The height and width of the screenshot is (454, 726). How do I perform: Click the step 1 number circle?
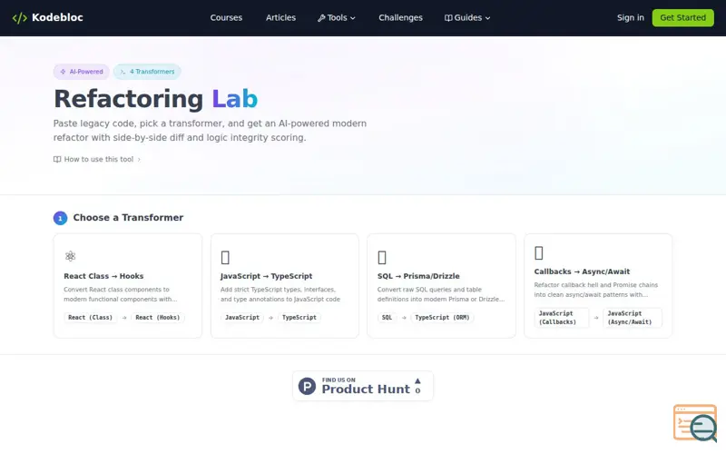(x=60, y=218)
